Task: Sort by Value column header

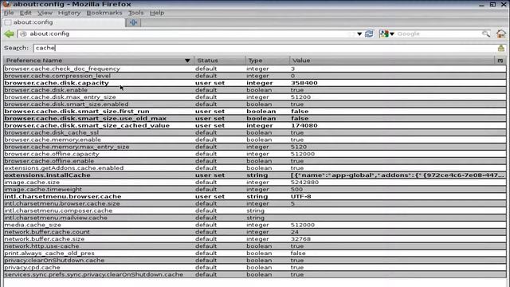Action: tap(392, 61)
